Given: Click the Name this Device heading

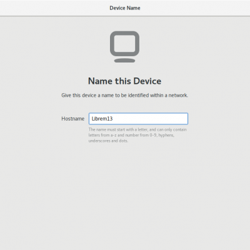Looking at the screenshot, I should tap(124, 81).
